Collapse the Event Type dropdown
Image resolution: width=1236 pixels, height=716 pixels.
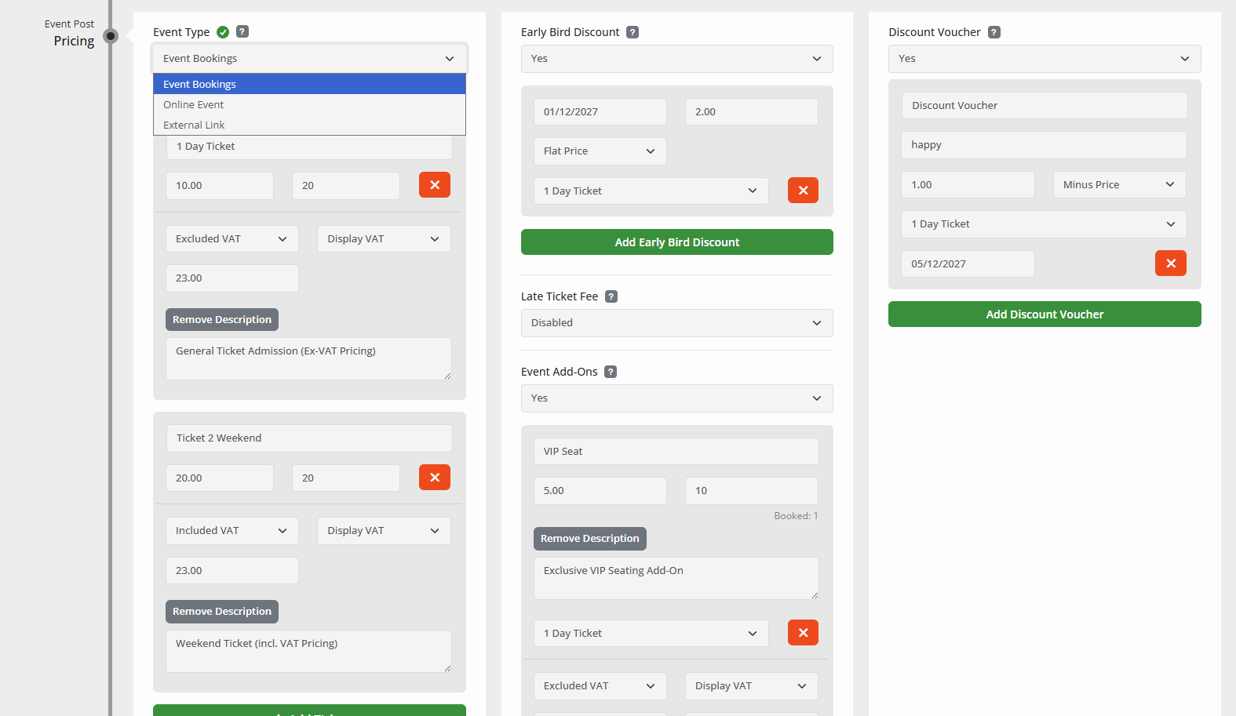coord(309,59)
